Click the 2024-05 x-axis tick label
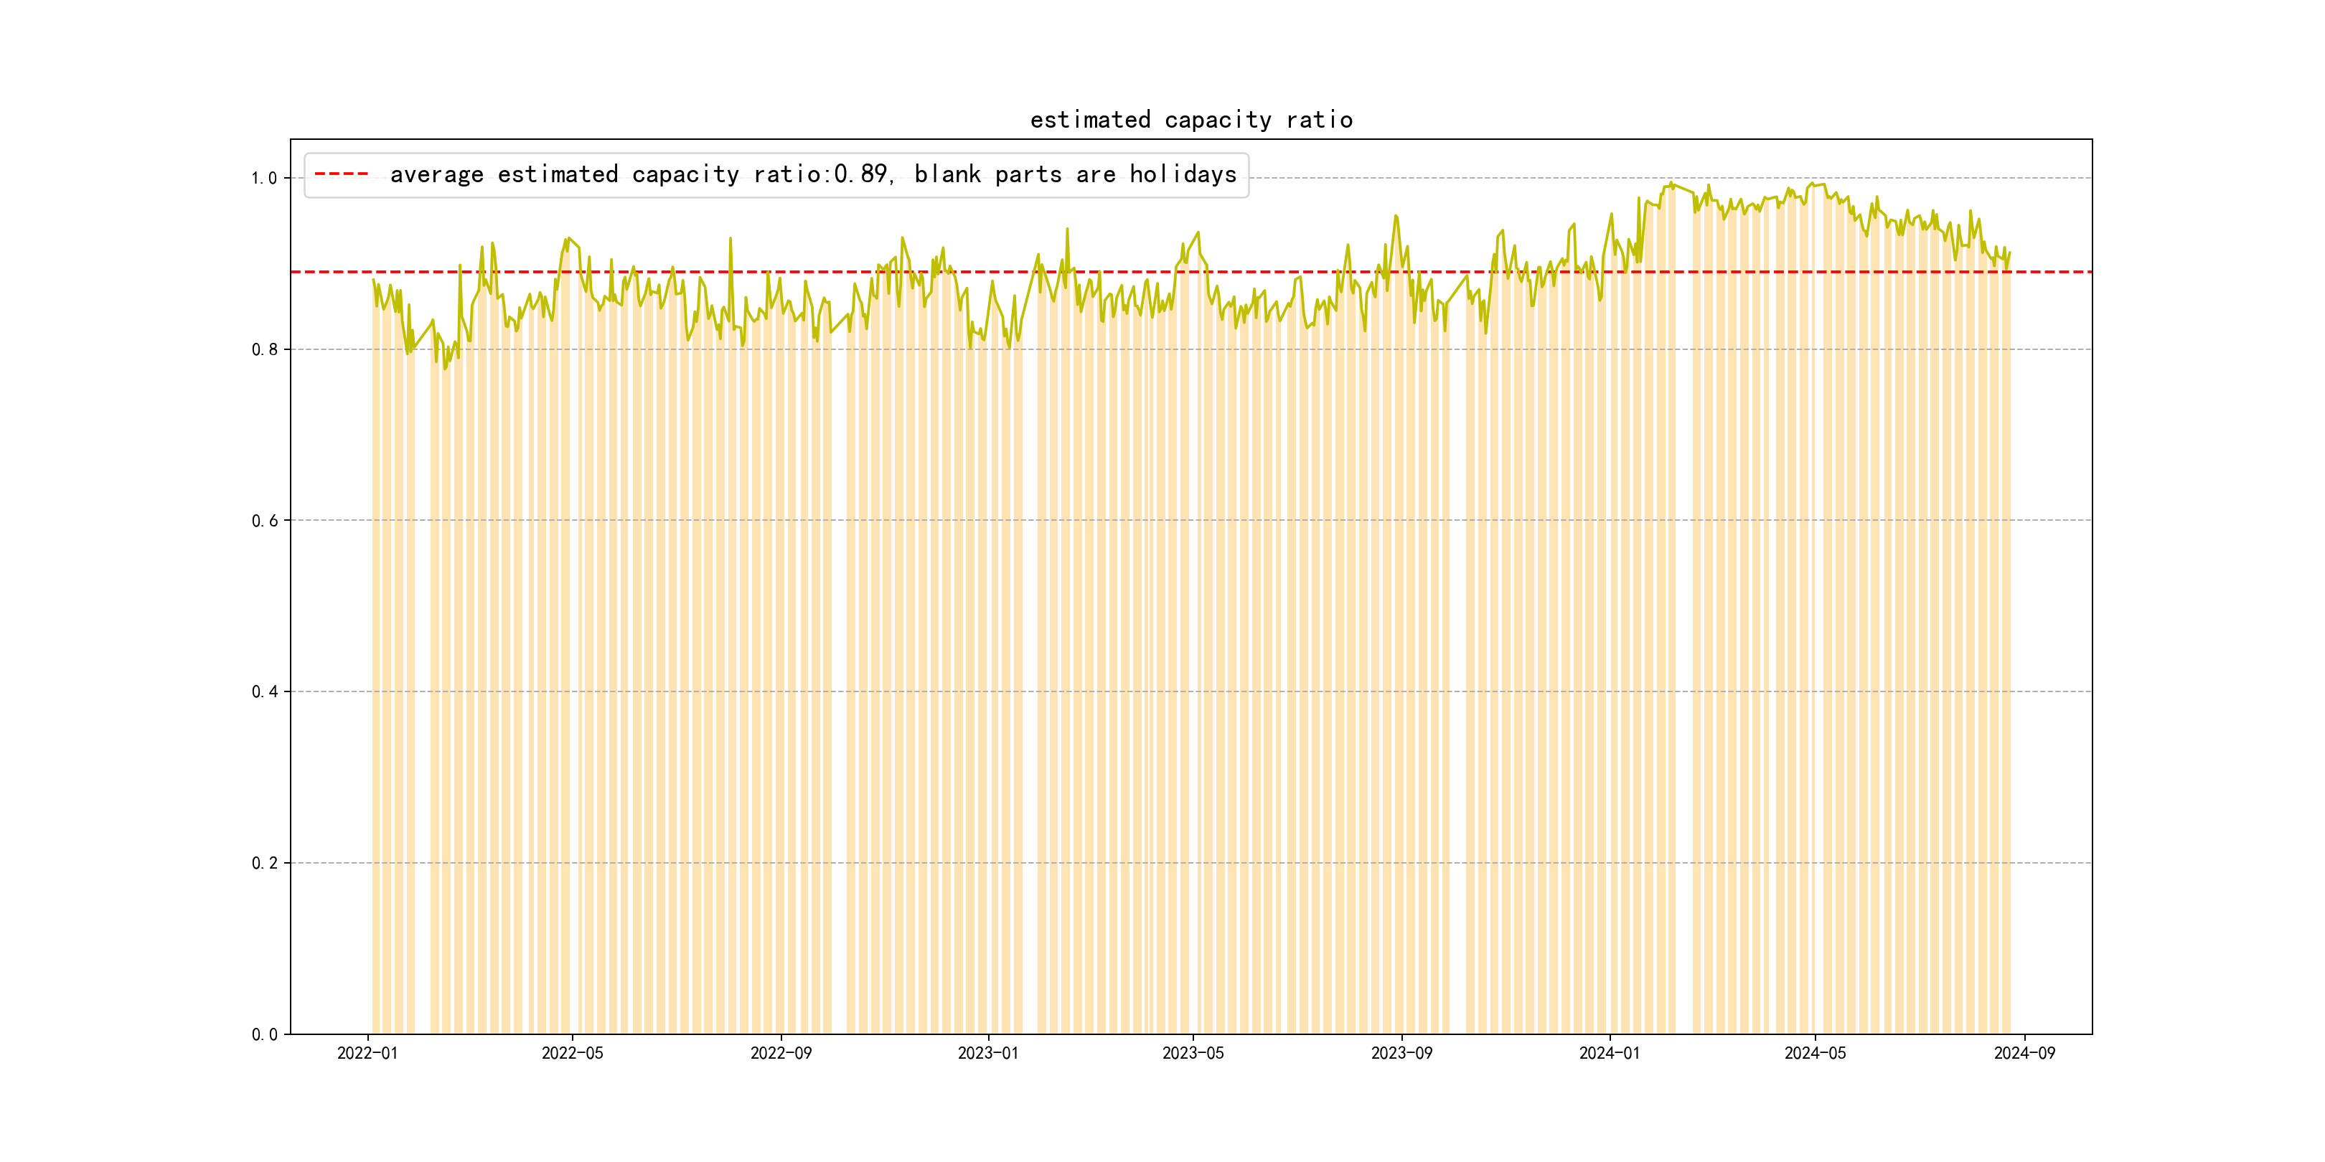 tap(1815, 1053)
